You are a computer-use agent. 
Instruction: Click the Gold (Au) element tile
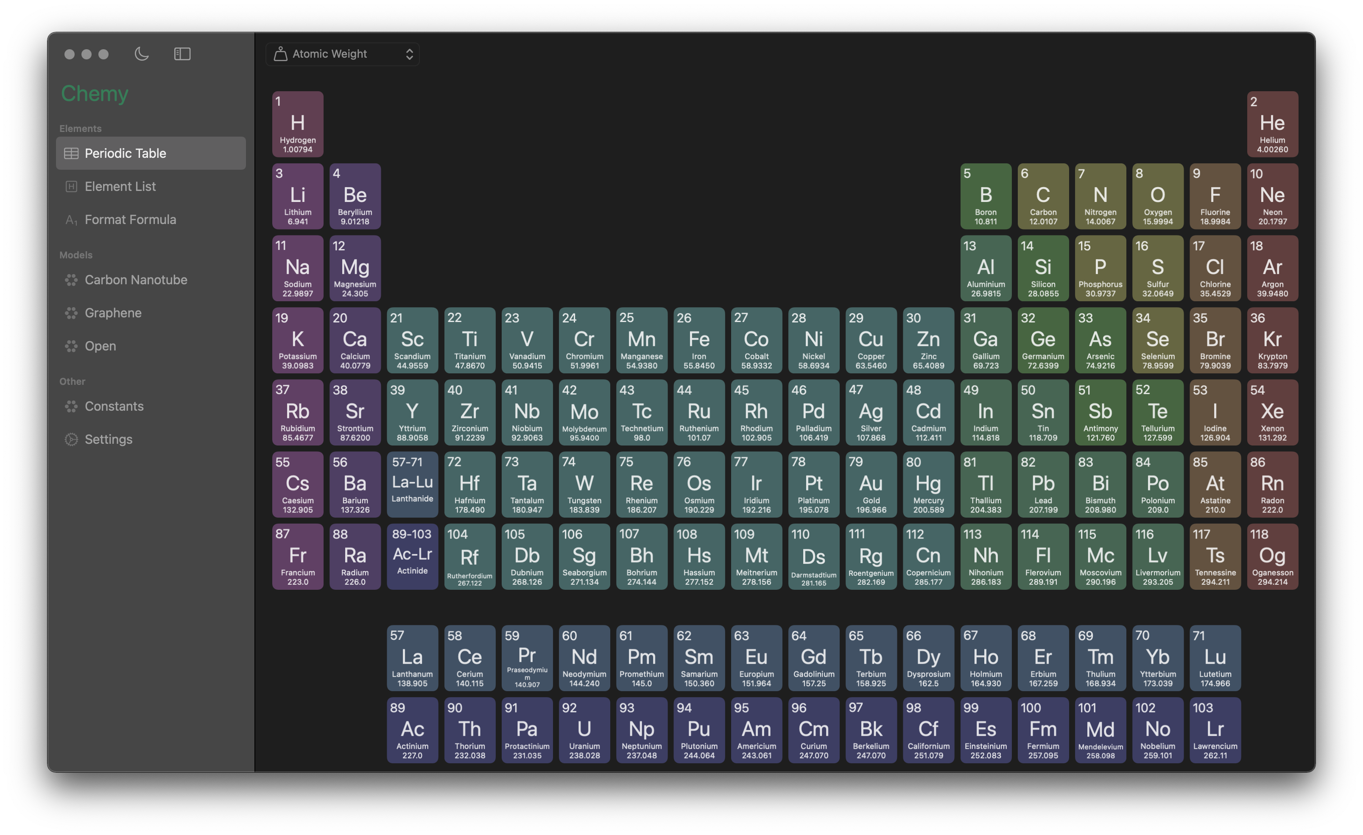click(871, 484)
